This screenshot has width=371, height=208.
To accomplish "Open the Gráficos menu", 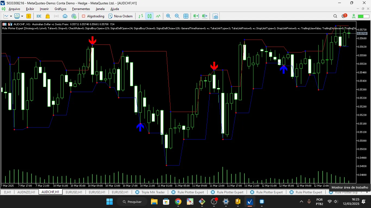I will 60,9.
